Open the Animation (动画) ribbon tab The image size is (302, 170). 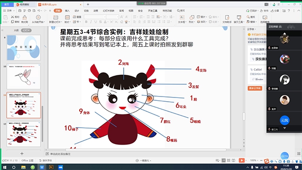(x=96, y=10)
